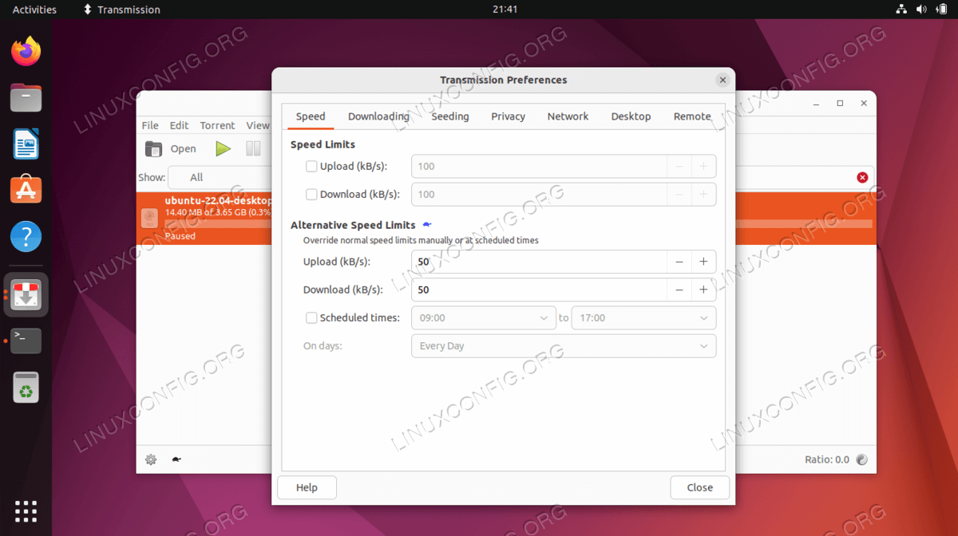Viewport: 958px width, 536px height.
Task: Switch to the Seeding tab
Action: click(x=450, y=116)
